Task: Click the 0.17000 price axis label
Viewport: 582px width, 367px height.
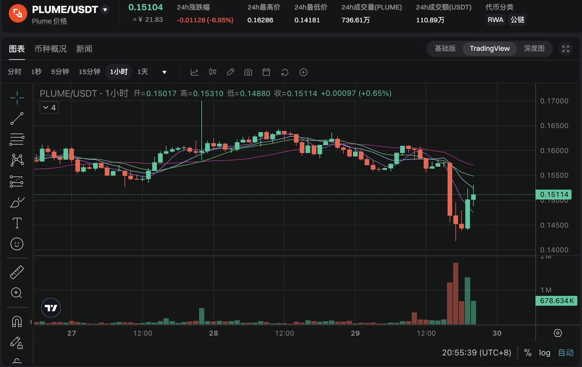Action: (x=554, y=101)
